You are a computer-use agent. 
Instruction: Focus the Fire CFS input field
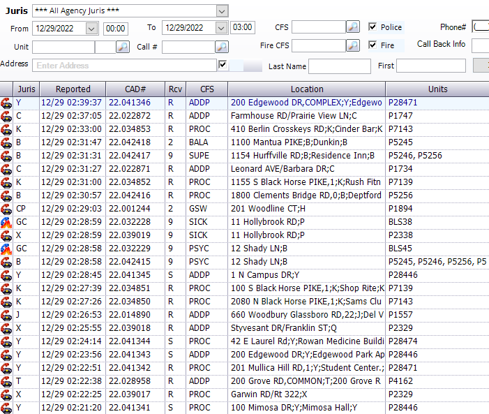(319, 45)
